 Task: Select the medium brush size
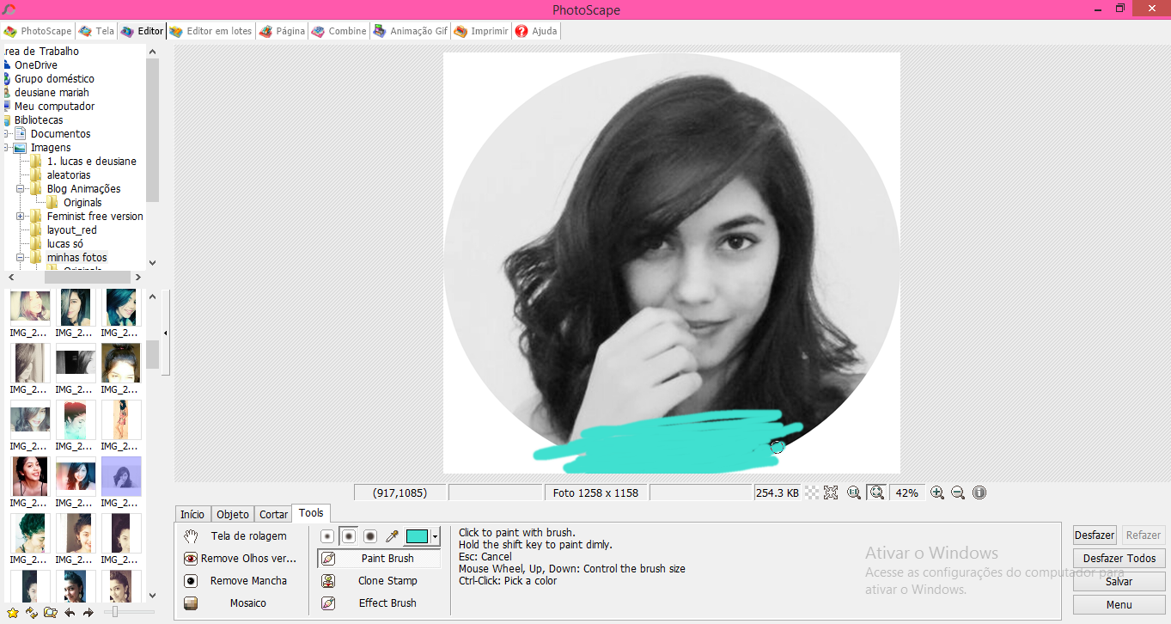click(349, 536)
